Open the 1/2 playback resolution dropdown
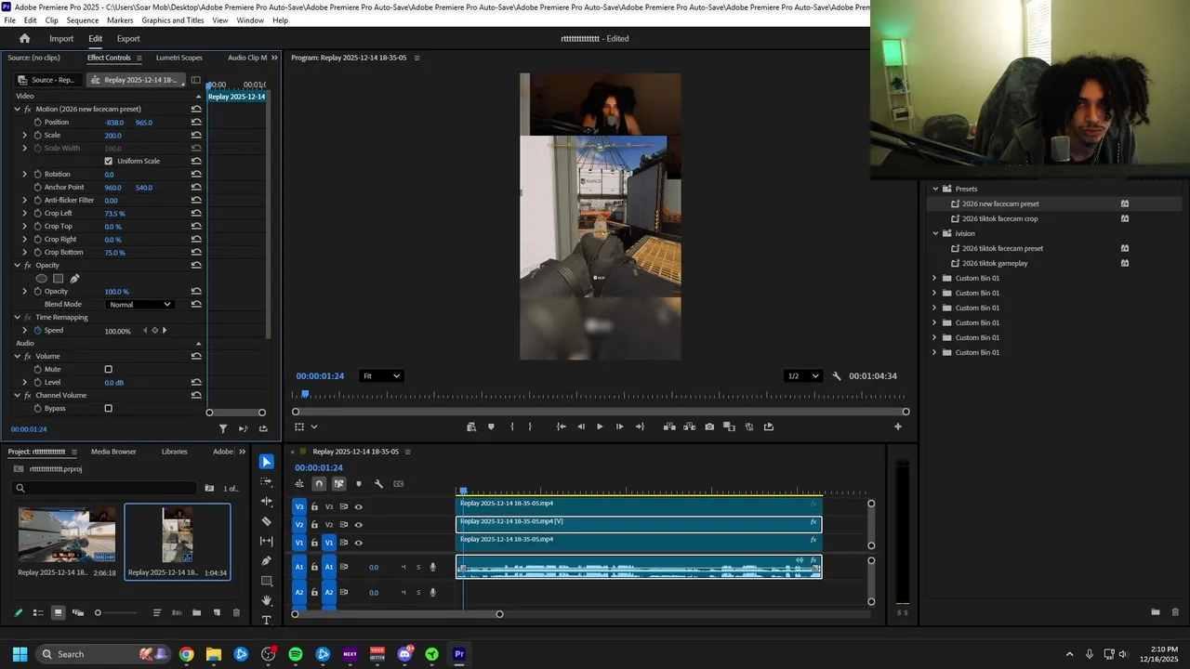The width and height of the screenshot is (1190, 669). point(803,376)
